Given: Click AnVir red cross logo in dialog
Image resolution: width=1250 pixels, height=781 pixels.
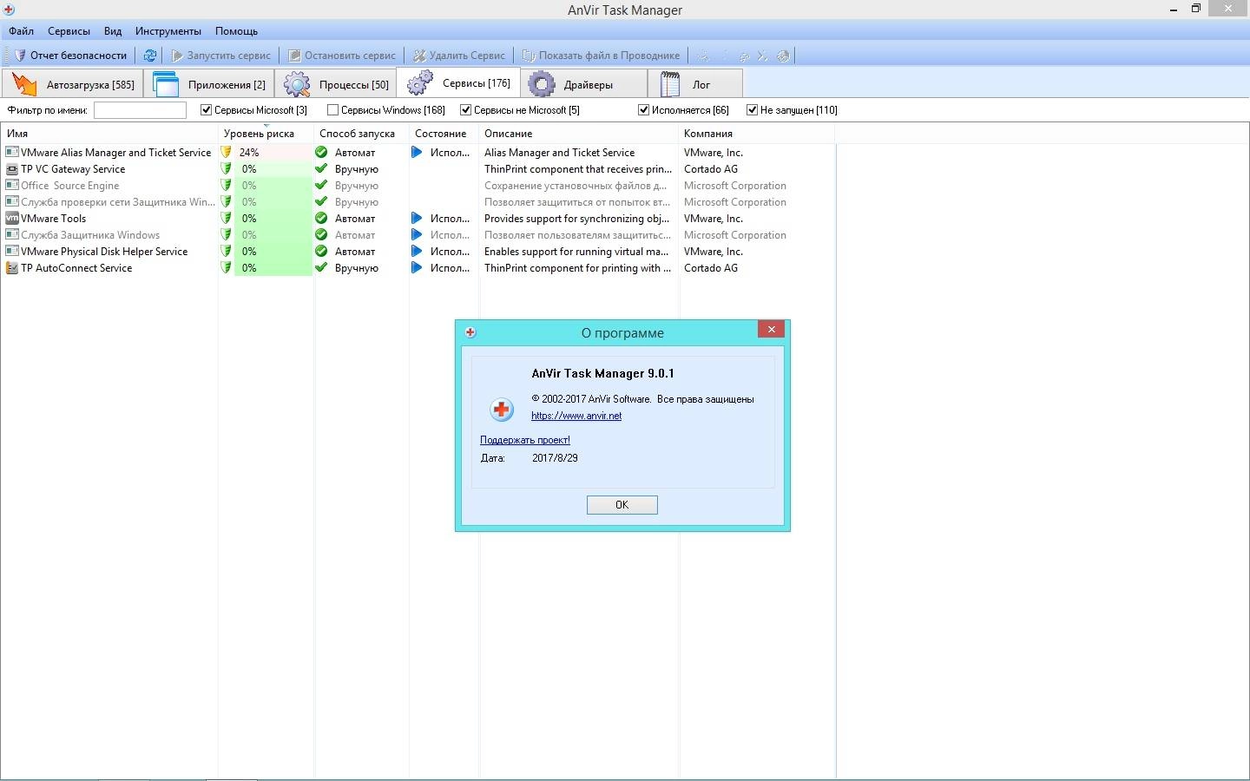Looking at the screenshot, I should pyautogui.click(x=502, y=409).
